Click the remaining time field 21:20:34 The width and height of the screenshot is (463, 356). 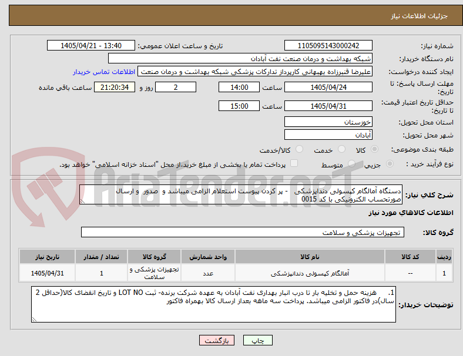click(115, 87)
